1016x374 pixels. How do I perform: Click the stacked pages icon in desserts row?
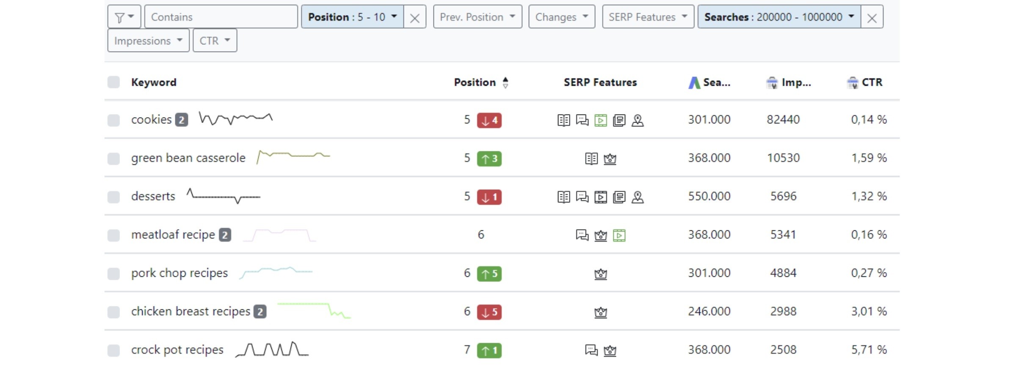pos(619,197)
